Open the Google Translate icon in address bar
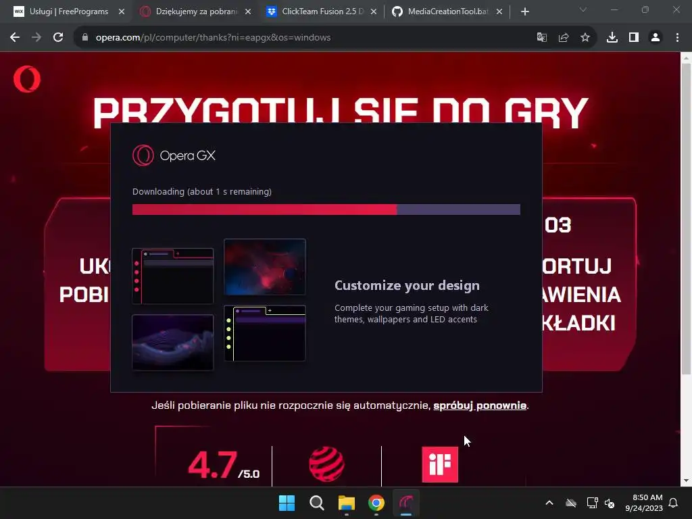This screenshot has height=519, width=692. (x=541, y=38)
